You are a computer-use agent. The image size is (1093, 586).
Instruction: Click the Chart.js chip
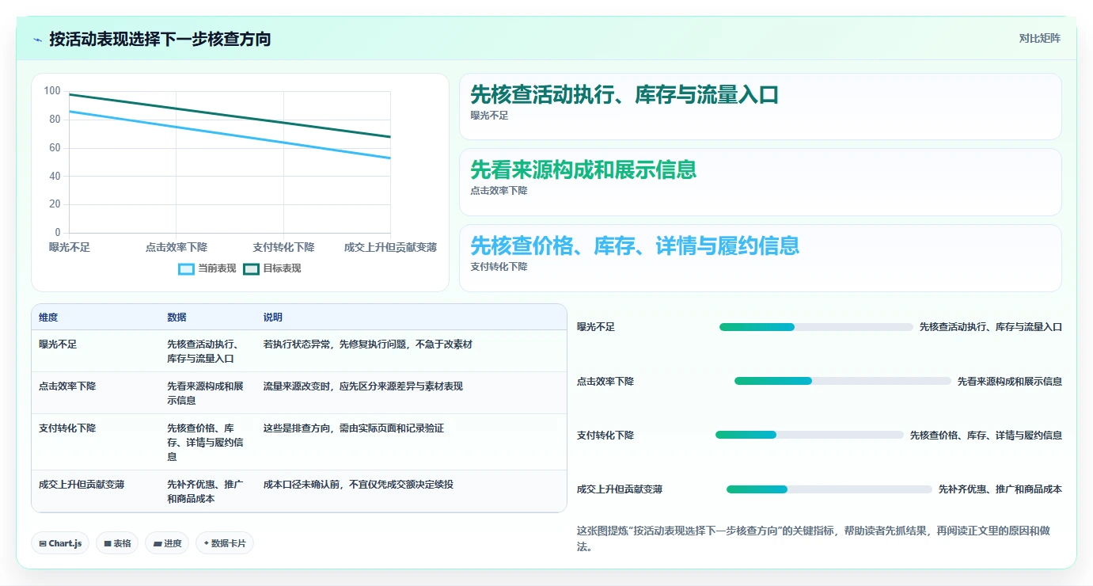click(61, 543)
